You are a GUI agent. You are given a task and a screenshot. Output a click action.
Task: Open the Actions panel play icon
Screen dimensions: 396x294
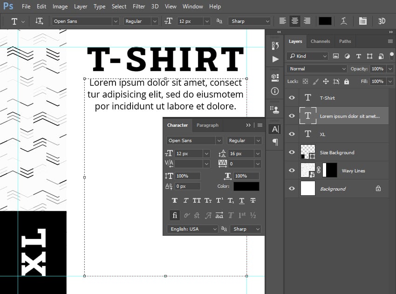[275, 59]
